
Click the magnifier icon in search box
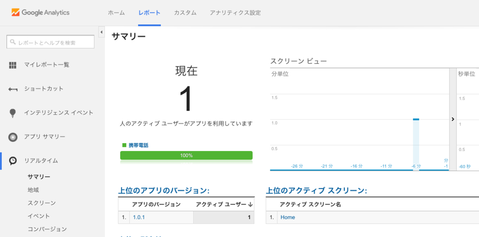(13, 42)
